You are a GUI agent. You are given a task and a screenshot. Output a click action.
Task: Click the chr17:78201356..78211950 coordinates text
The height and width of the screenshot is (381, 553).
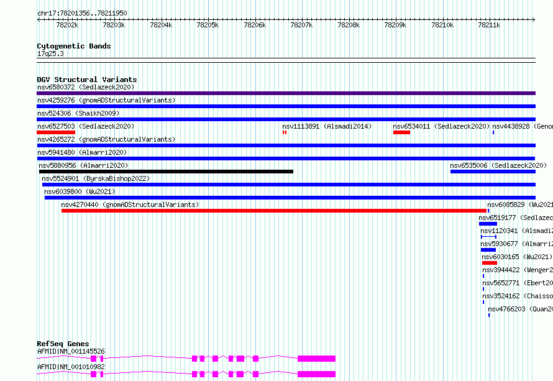point(82,13)
